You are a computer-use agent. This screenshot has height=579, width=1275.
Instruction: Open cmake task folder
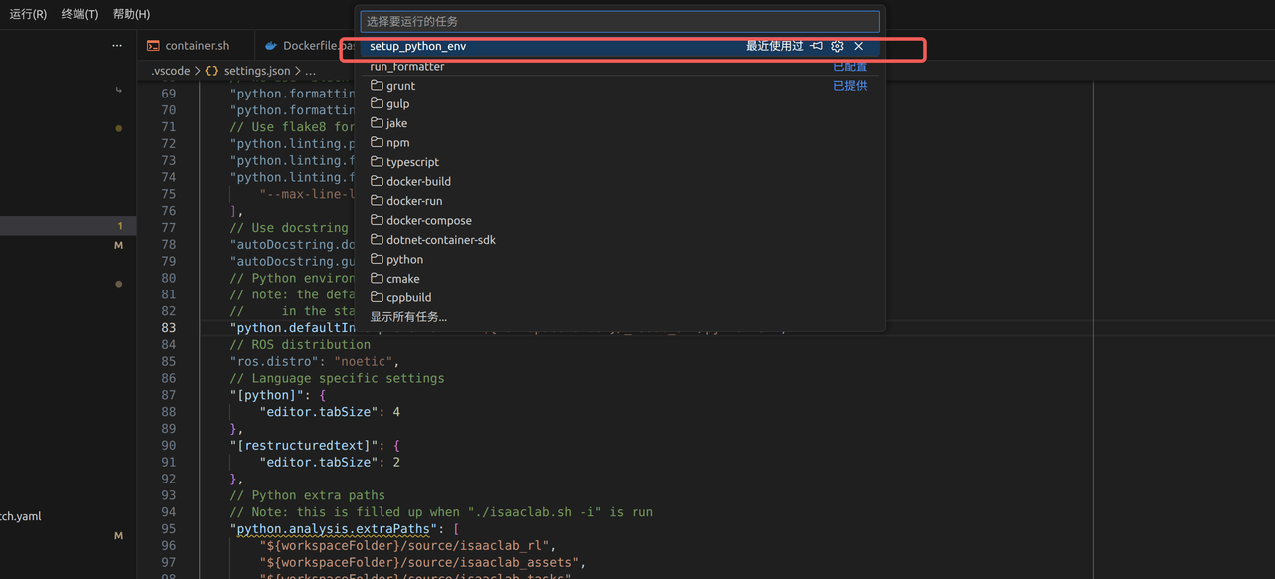(620, 279)
